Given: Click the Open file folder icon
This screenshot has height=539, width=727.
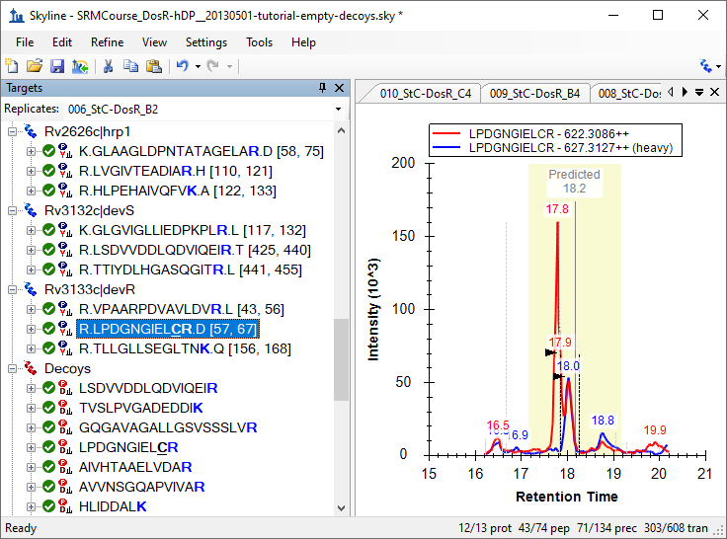Looking at the screenshot, I should [x=34, y=66].
